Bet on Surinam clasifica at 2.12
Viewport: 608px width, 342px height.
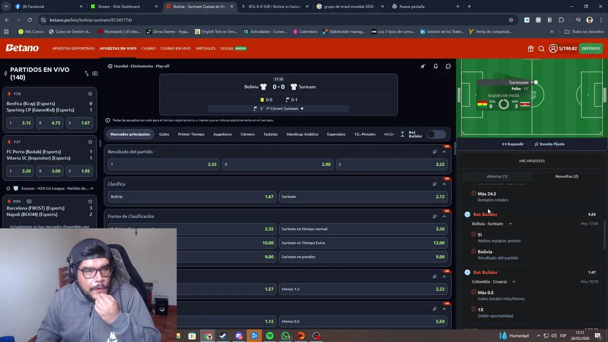tap(363, 197)
